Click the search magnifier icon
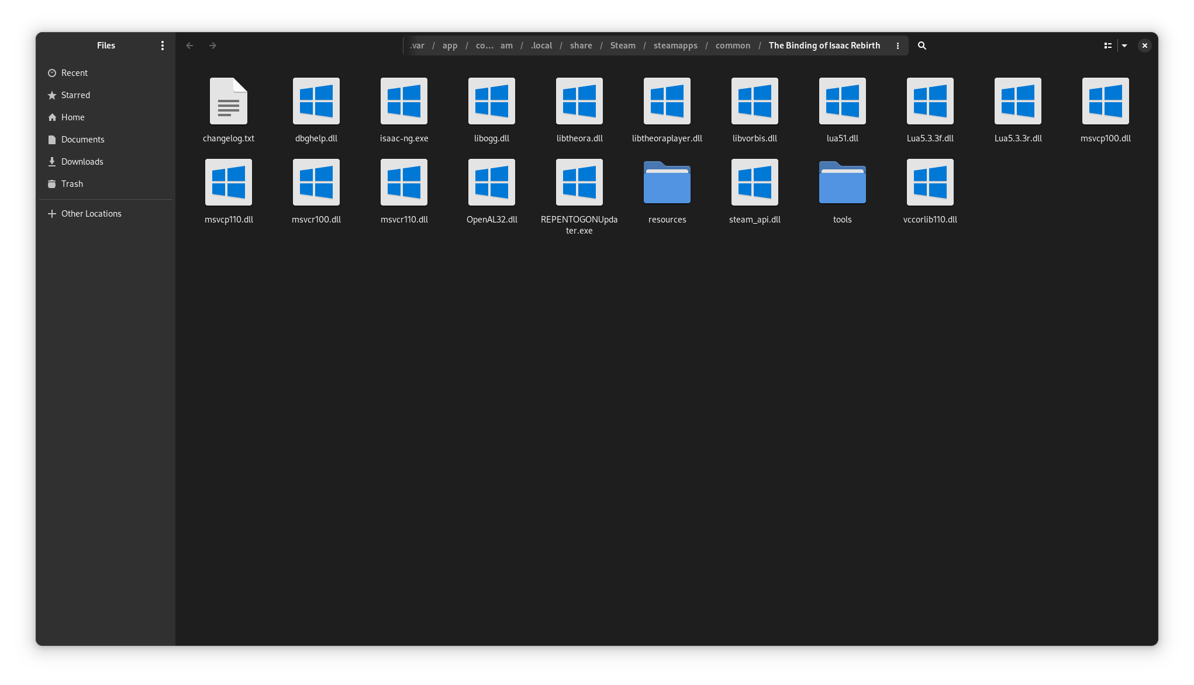Screen dimensions: 1194x685 922,46
